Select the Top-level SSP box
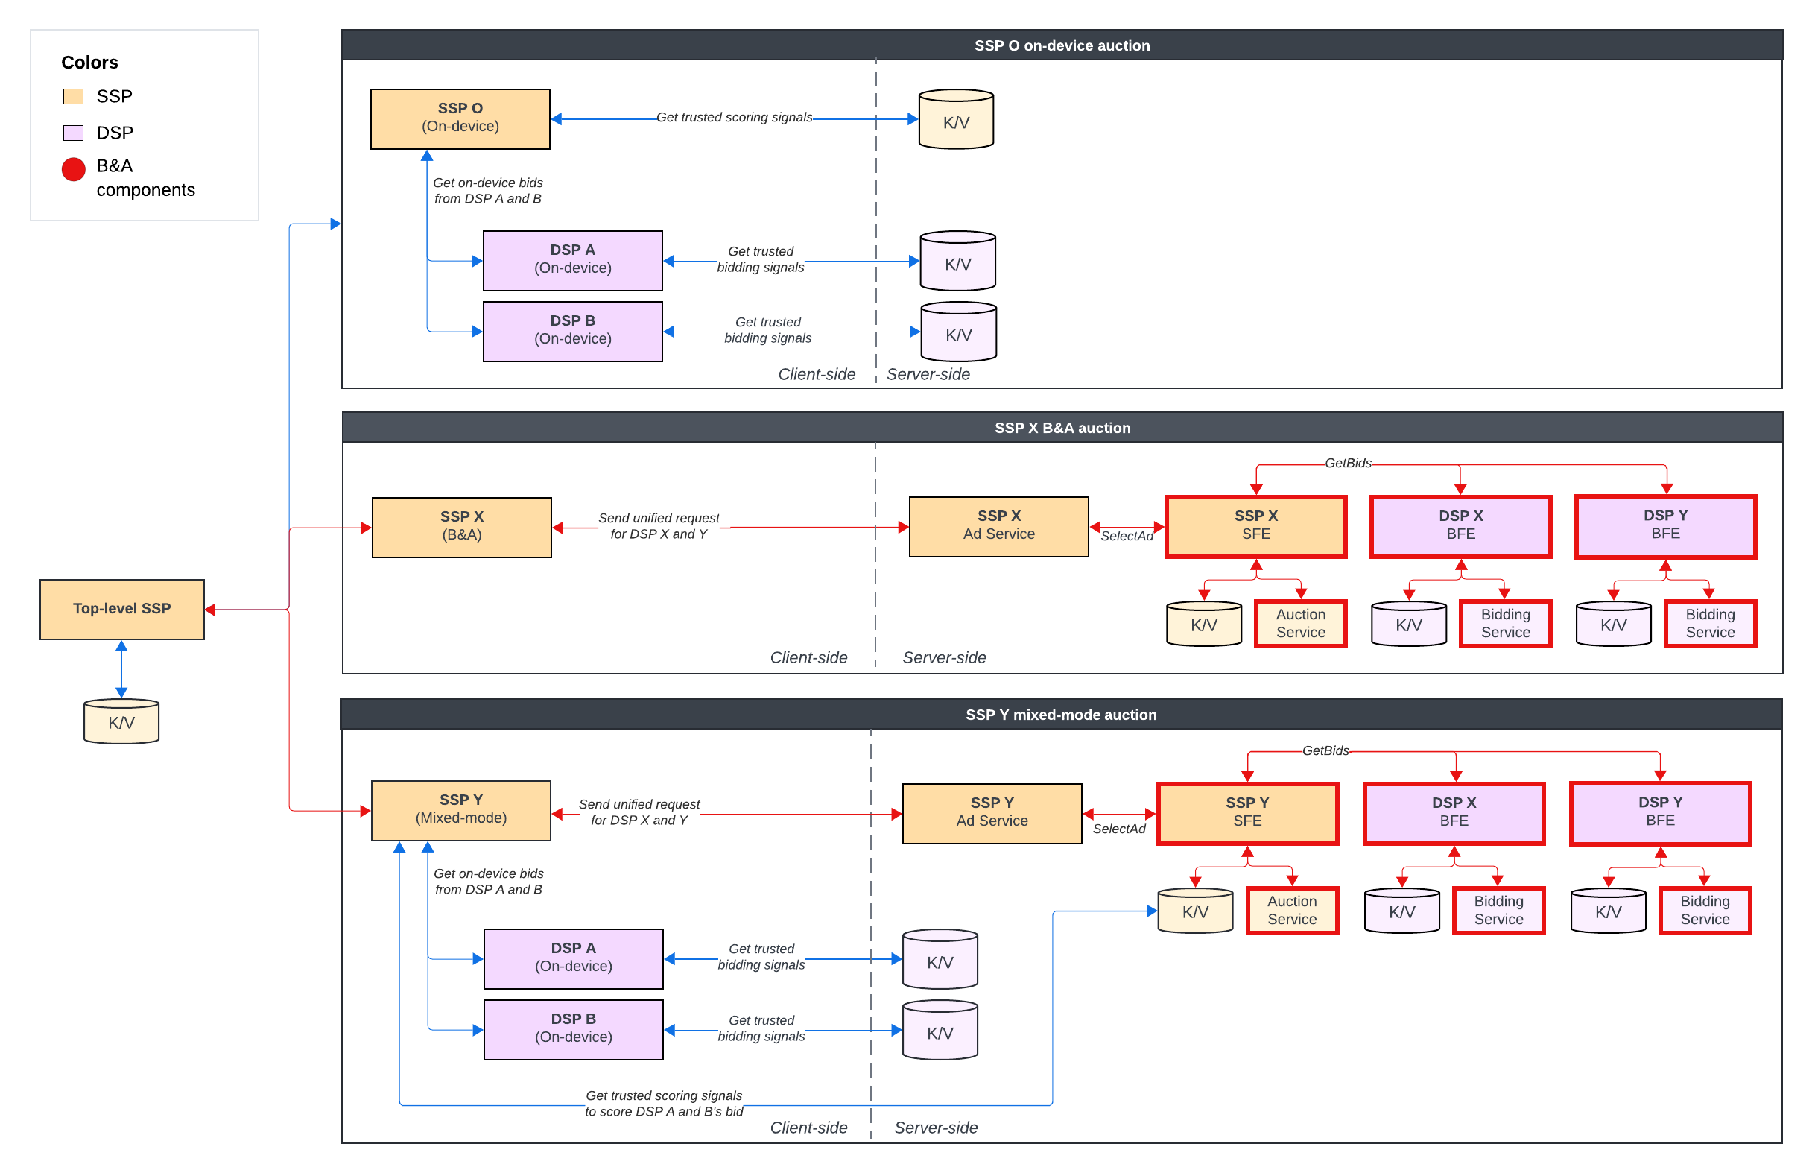 pos(121,609)
